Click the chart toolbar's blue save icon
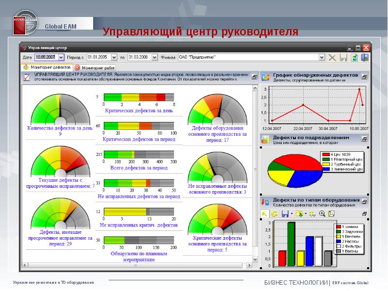The height and width of the screenshot is (291, 388). tap(285, 213)
